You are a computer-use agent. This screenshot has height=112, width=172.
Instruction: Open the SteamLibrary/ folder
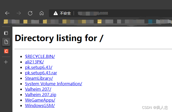point(39,78)
